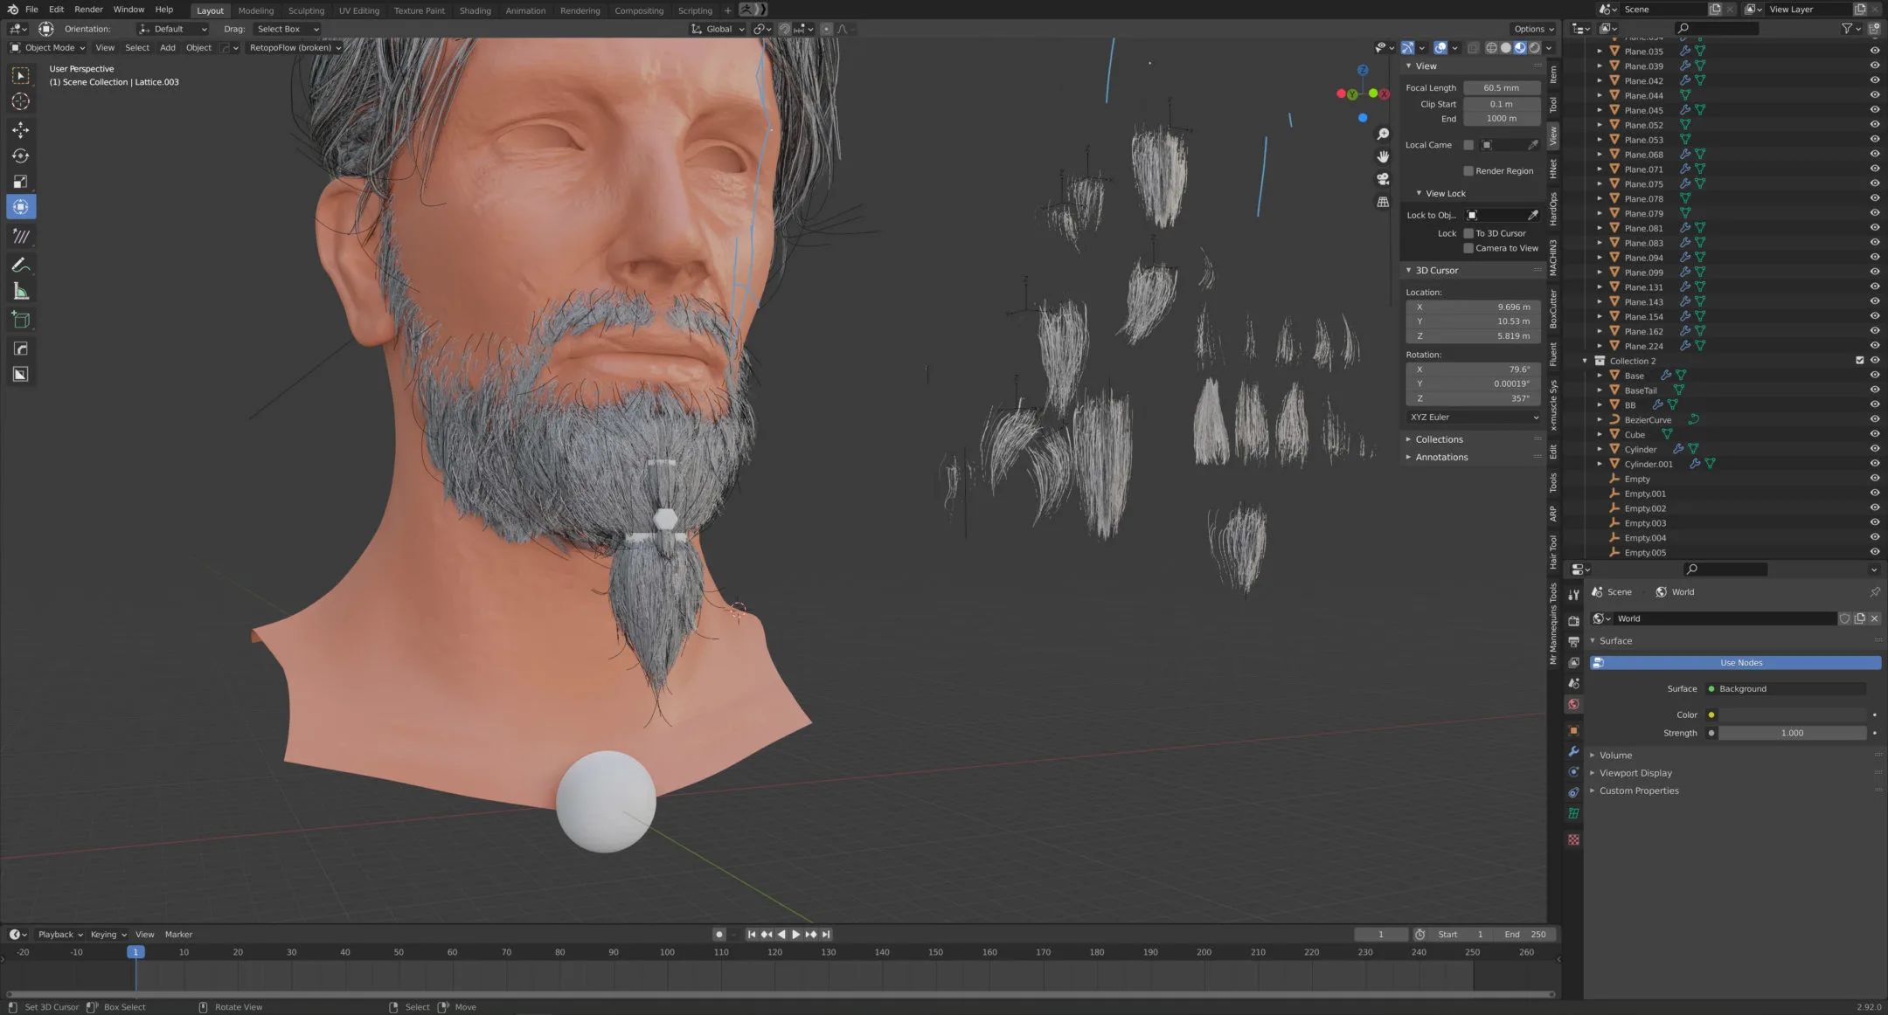This screenshot has height=1015, width=1888.
Task: Open the Render menu
Action: pos(88,10)
